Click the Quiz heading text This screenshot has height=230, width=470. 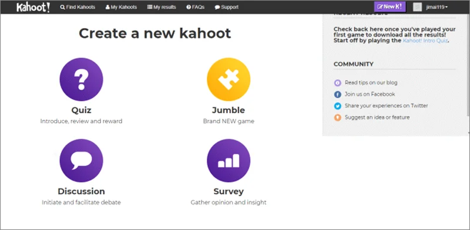(x=81, y=110)
